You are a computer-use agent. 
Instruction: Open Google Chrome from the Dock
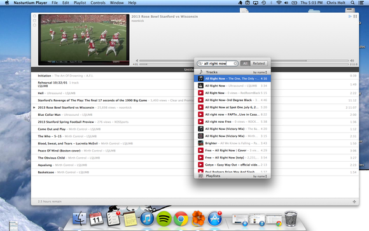[181, 218]
